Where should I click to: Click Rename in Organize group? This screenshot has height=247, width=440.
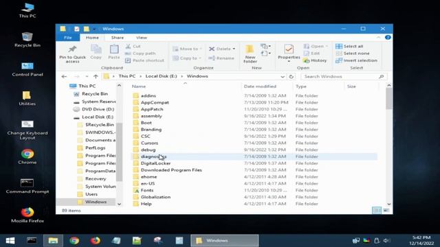[221, 58]
